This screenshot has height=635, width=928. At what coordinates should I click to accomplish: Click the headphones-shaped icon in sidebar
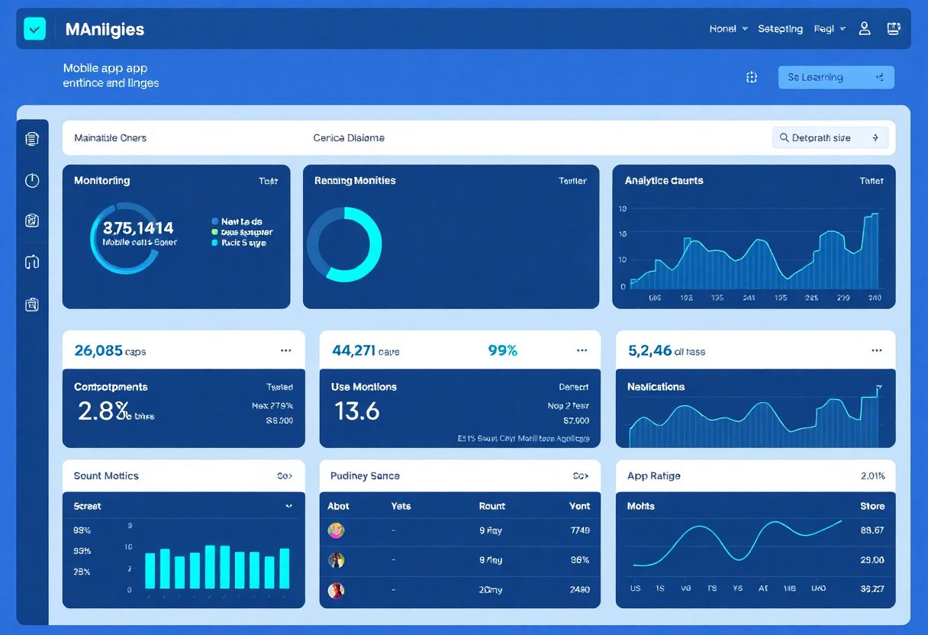point(32,263)
